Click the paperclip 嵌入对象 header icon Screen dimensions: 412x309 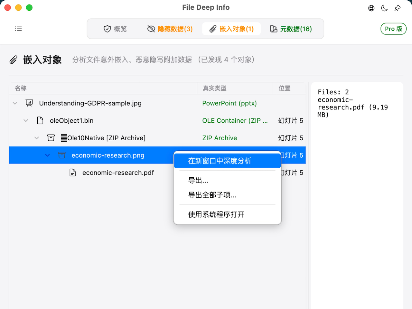[x=13, y=60]
